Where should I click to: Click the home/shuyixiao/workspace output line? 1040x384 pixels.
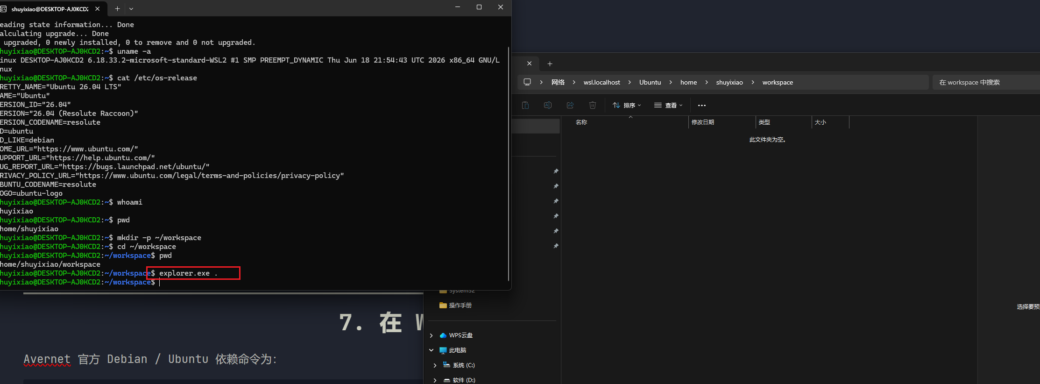point(50,264)
